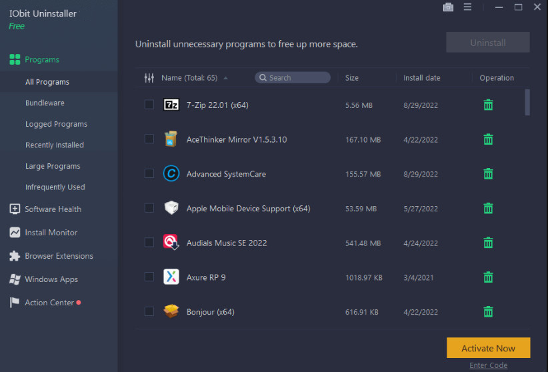Click the program list scrollbar thumb
The image size is (548, 372).
(x=527, y=102)
